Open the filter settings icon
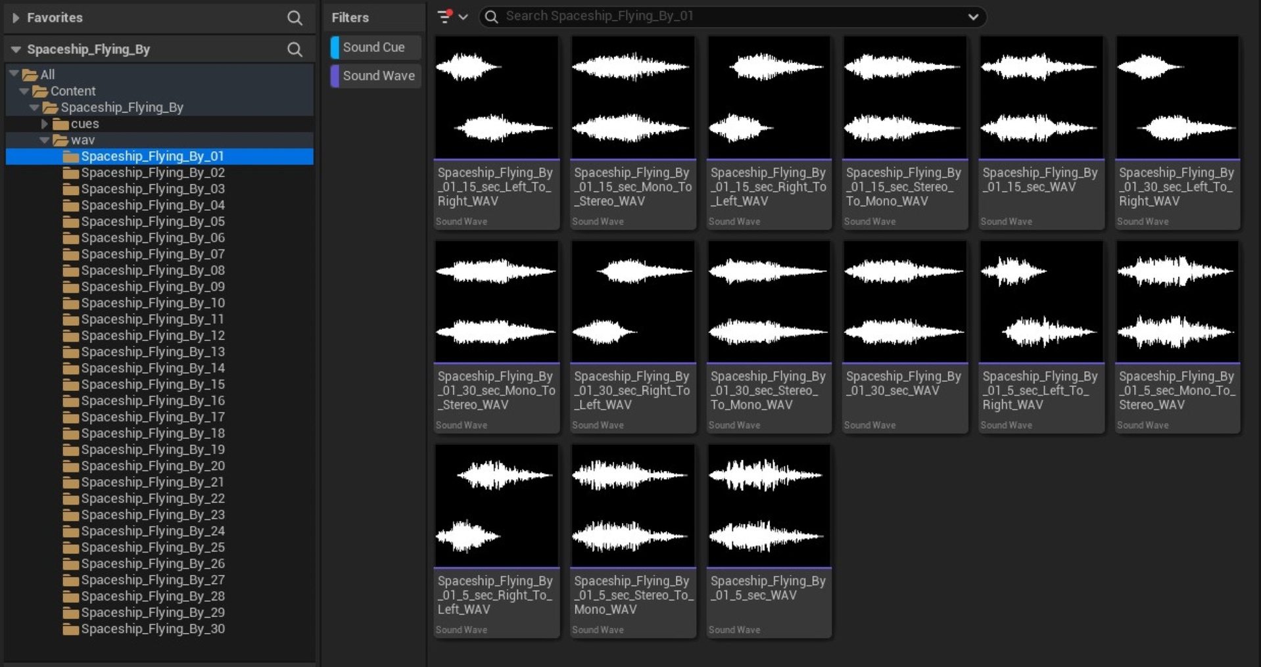1261x667 pixels. 445,16
